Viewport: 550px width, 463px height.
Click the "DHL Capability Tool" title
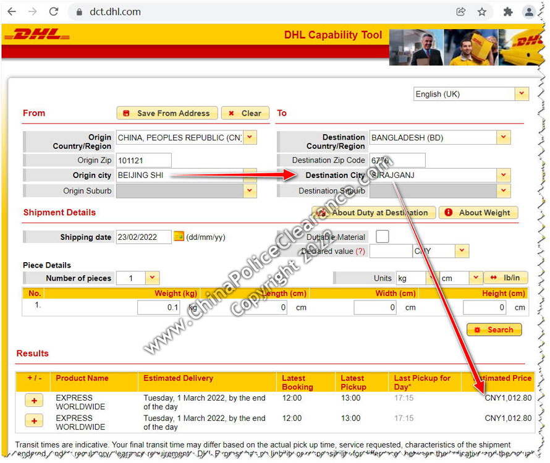[333, 35]
